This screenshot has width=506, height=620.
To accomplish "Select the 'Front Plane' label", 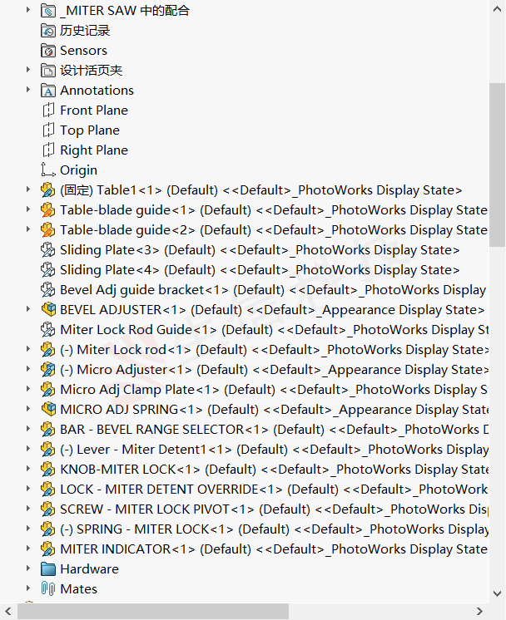I will point(94,111).
